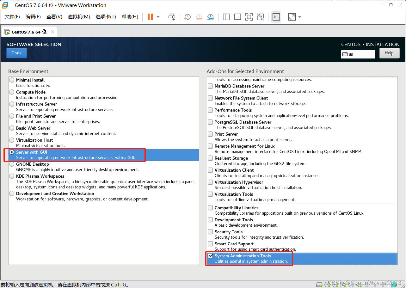Check Compatibility Libraries add-on
Screen dimensions: 406x288
click(x=210, y=208)
